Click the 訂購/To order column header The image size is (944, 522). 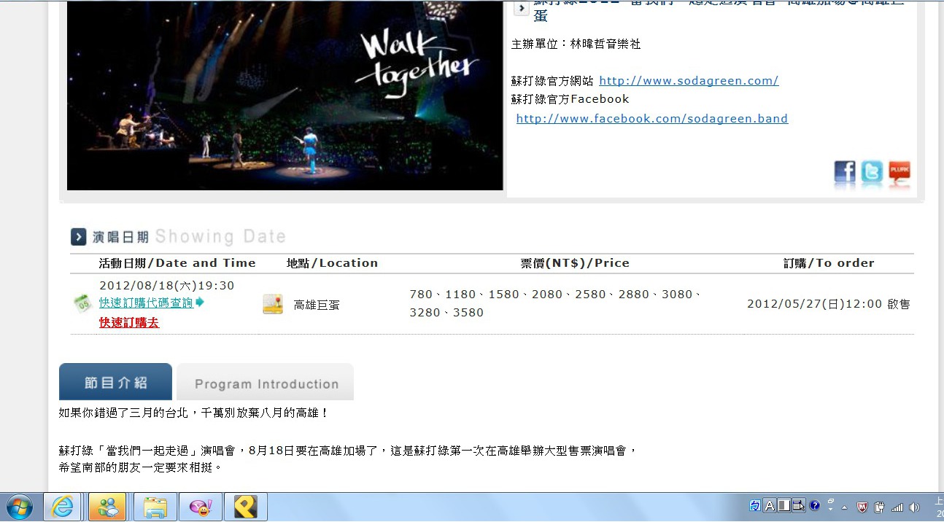[x=829, y=263]
